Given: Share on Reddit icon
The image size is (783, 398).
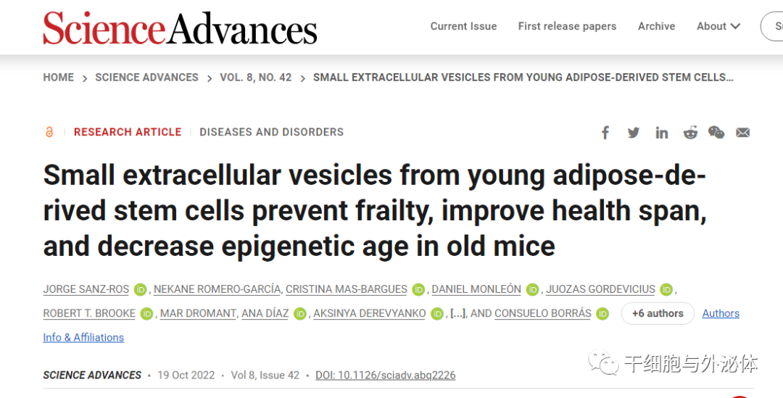Looking at the screenshot, I should click(690, 133).
